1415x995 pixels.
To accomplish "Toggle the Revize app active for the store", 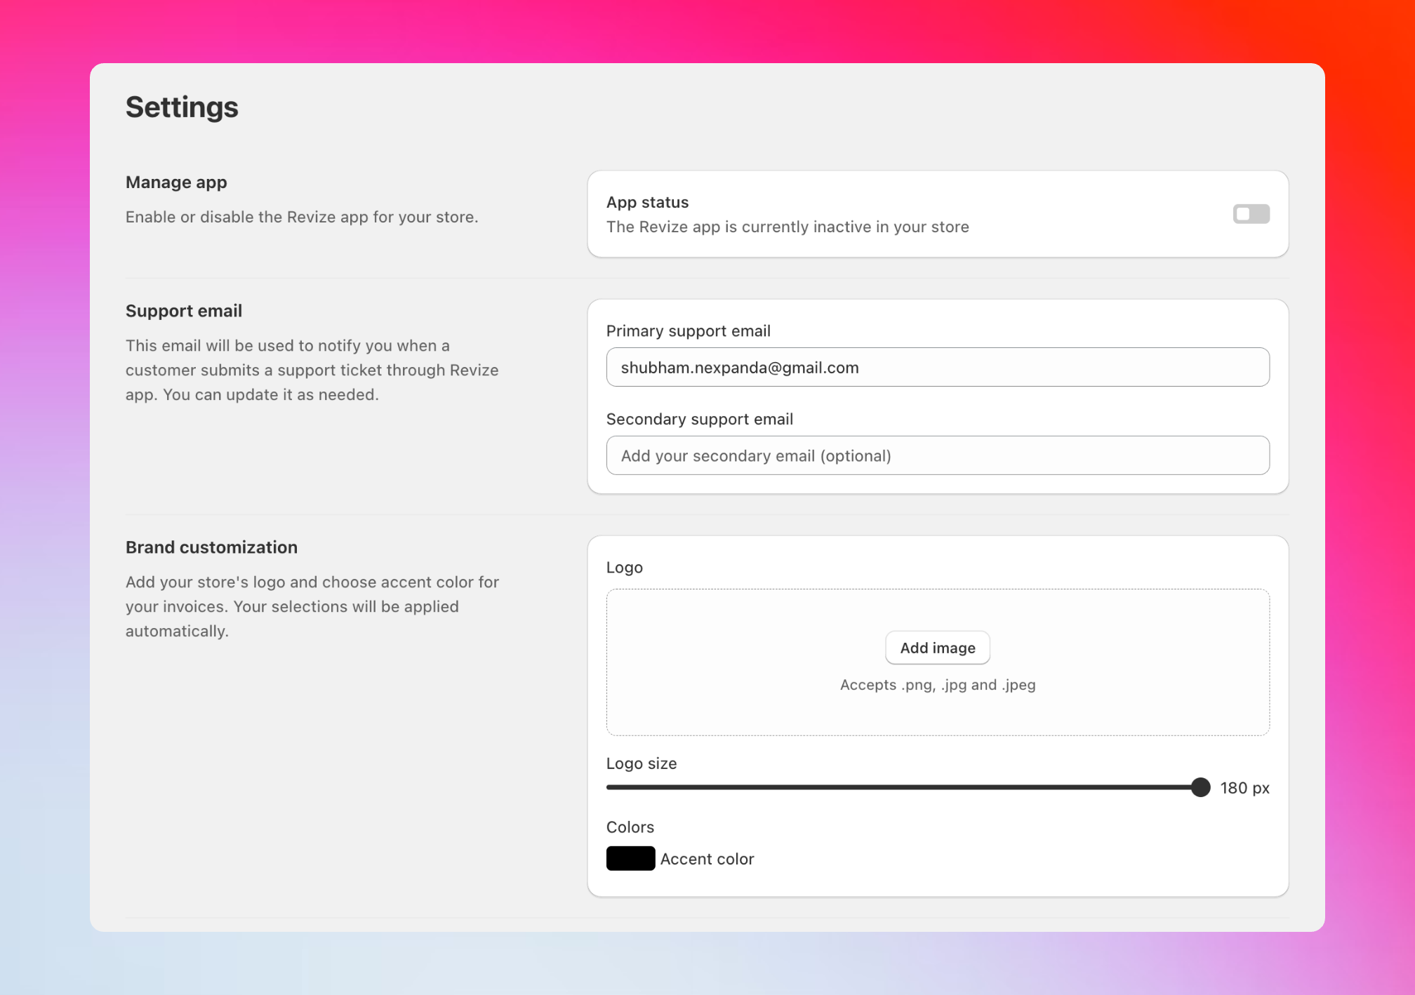I will click(1251, 214).
